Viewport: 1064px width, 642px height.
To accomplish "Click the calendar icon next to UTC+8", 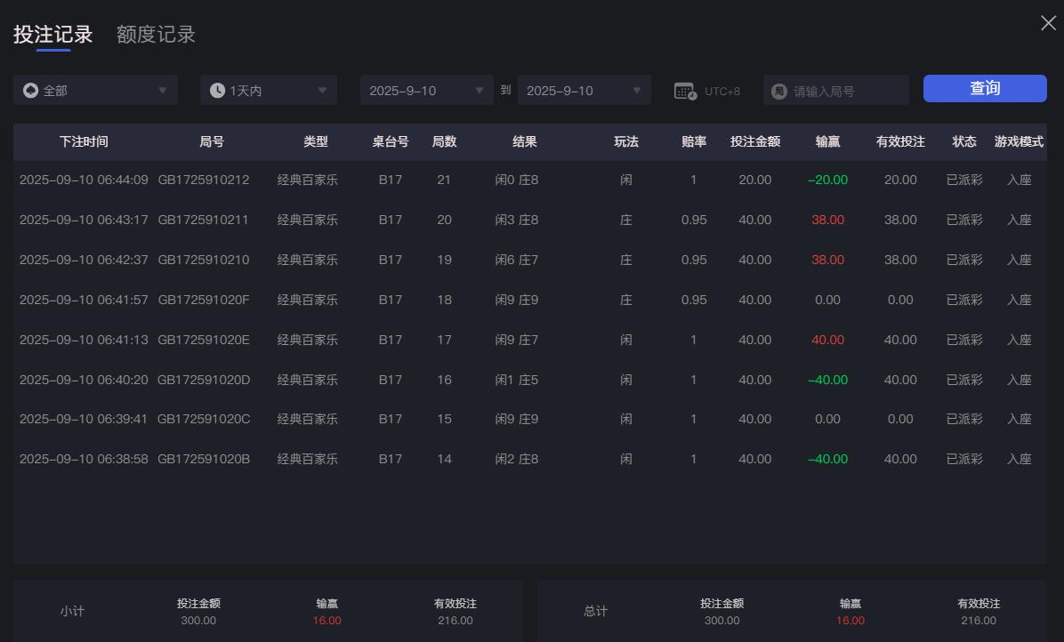I will tap(684, 90).
